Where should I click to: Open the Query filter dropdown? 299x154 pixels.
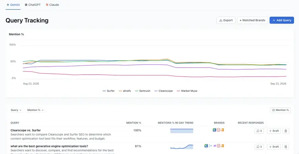(16, 110)
